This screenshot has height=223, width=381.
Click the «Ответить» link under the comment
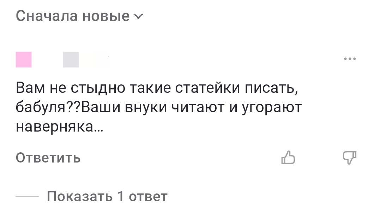pyautogui.click(x=48, y=158)
